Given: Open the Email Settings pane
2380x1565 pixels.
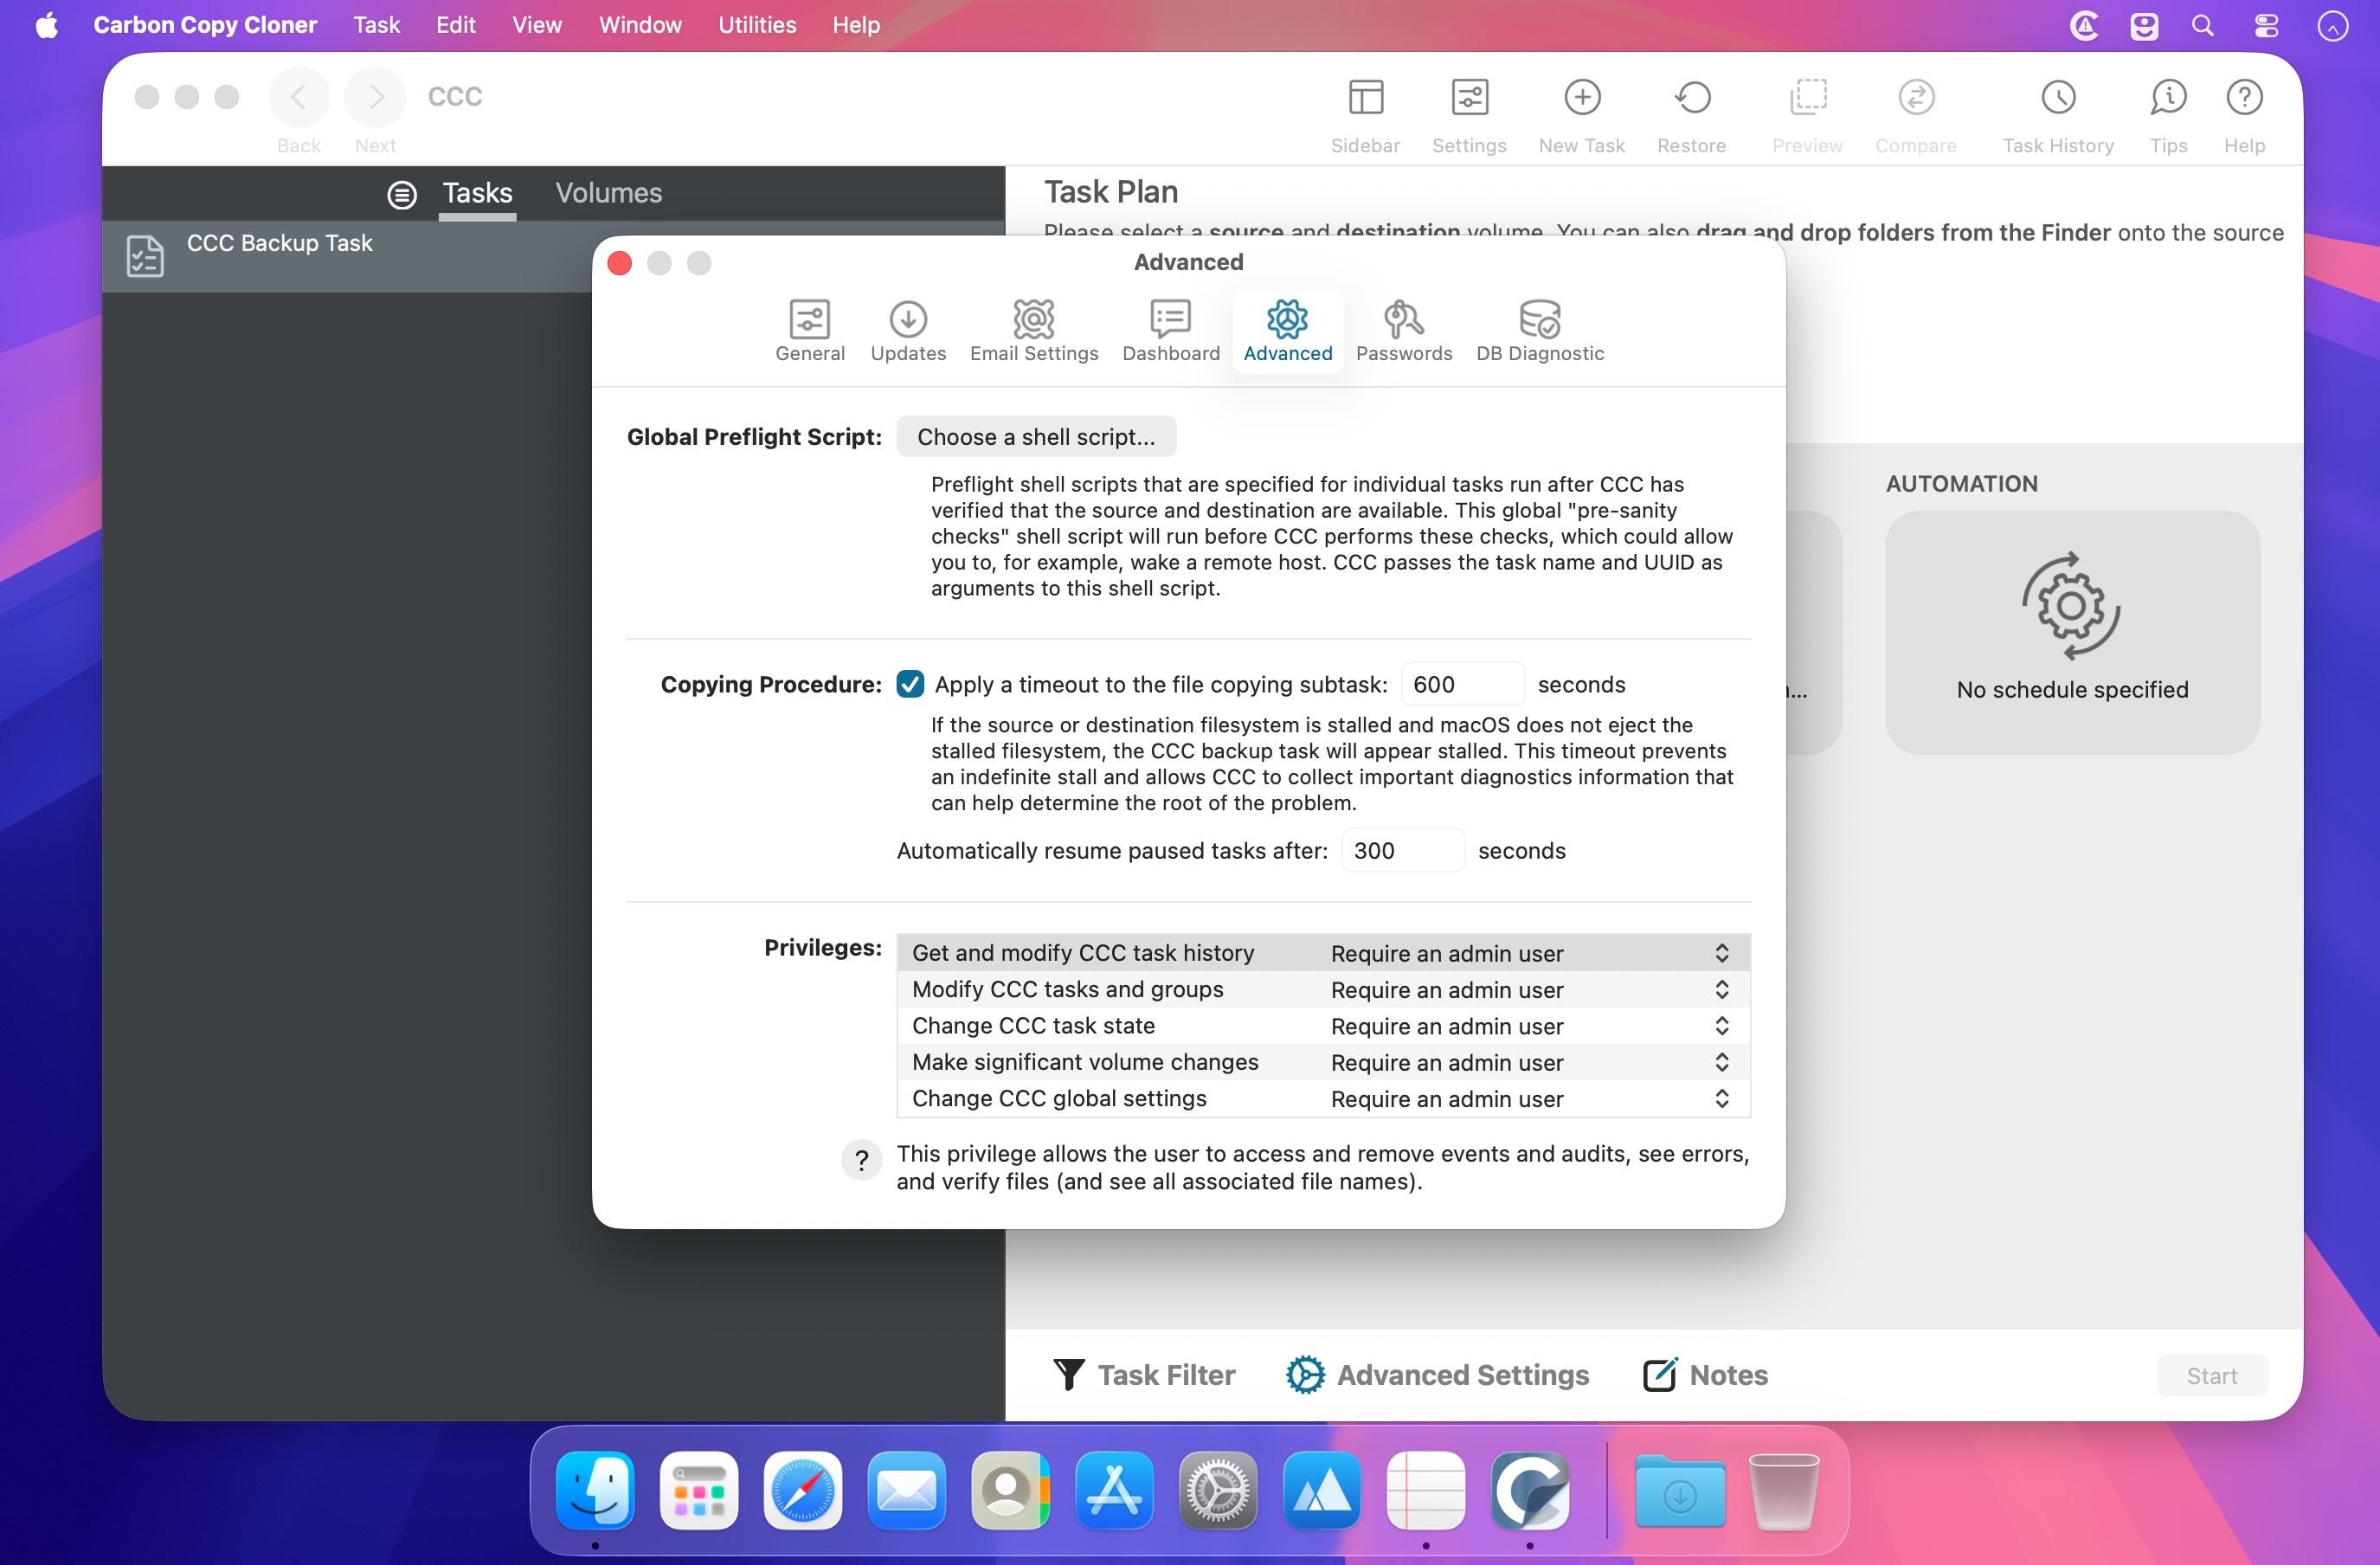Looking at the screenshot, I should (1033, 330).
